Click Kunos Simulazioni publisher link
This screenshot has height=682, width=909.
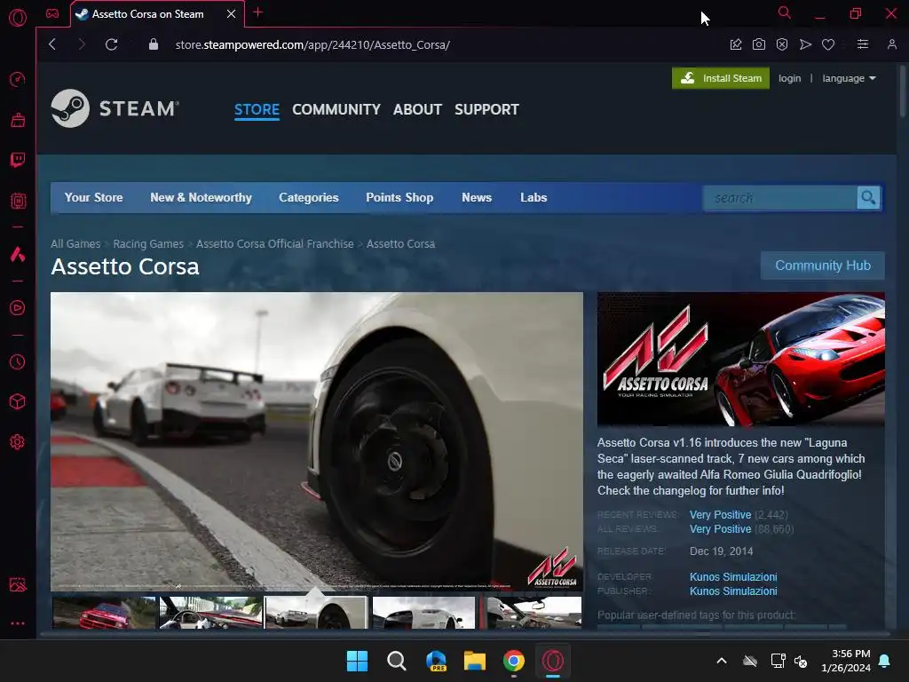733,591
